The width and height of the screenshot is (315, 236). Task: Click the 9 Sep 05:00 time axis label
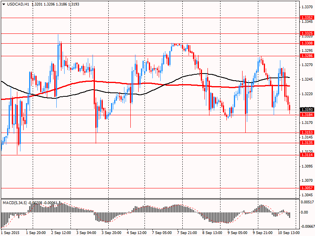point(237,233)
